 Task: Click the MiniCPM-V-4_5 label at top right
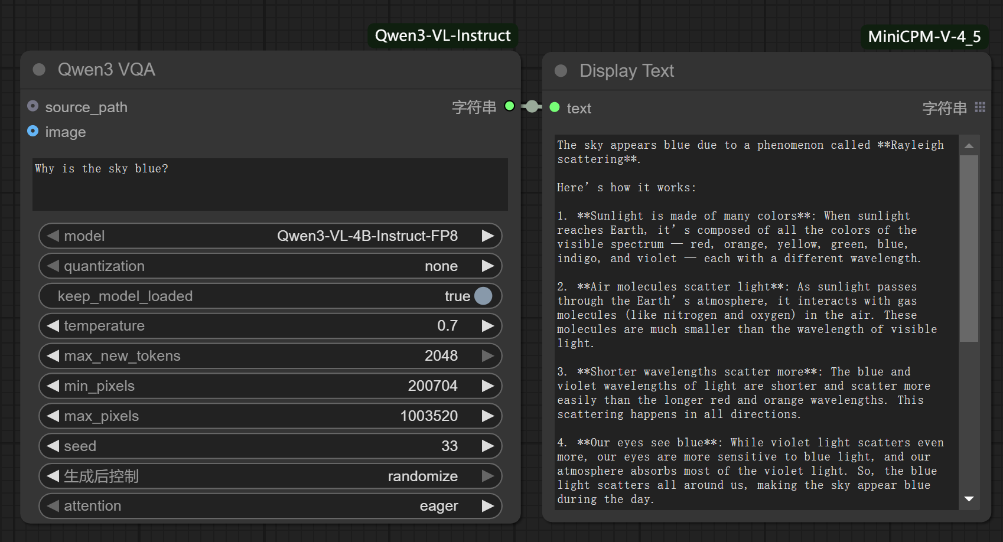pos(924,37)
